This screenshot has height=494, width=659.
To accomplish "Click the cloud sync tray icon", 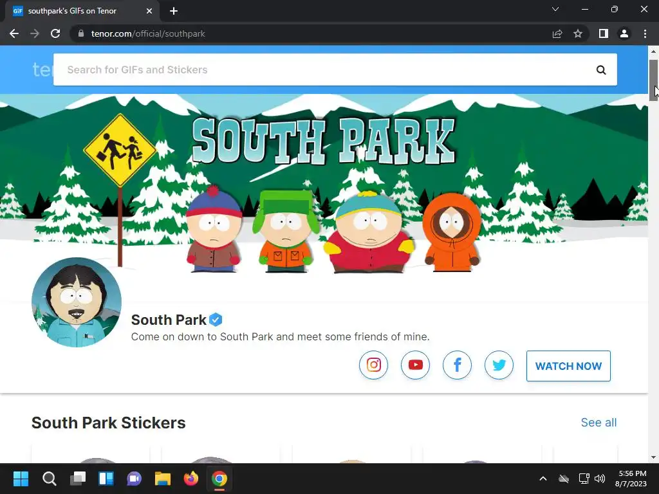I will pyautogui.click(x=564, y=479).
